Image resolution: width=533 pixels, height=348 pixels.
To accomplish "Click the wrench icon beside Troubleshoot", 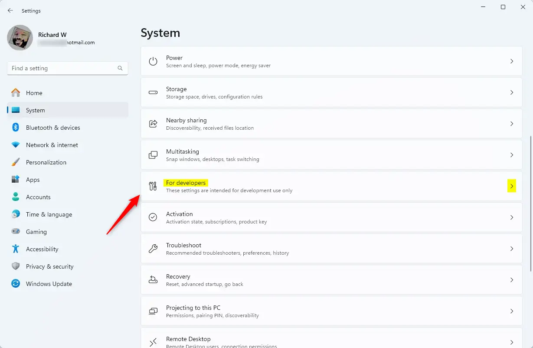I will pos(153,248).
